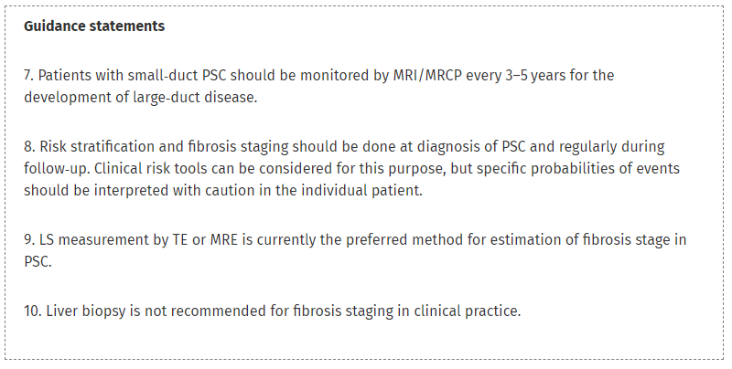Click "development of large-duct disease" line
Screen dimensions: 732x369
pos(140,98)
